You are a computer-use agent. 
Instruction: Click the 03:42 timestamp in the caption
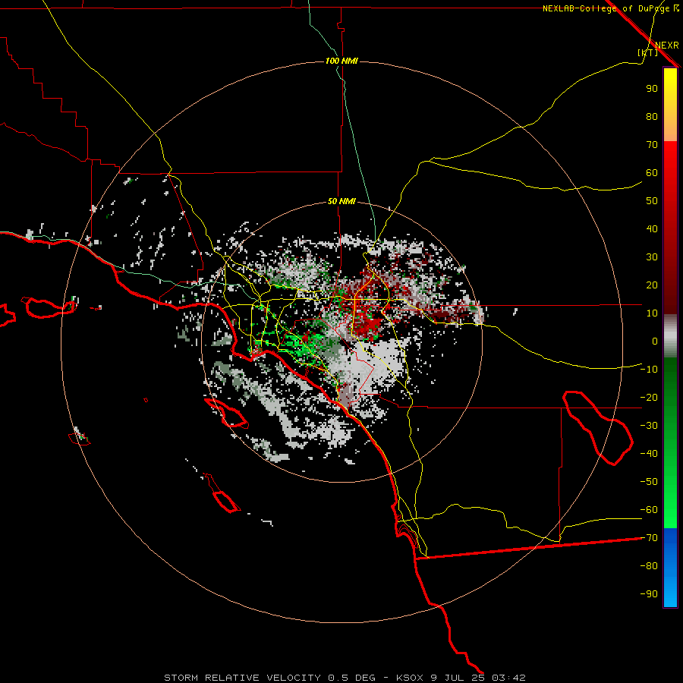click(508, 678)
